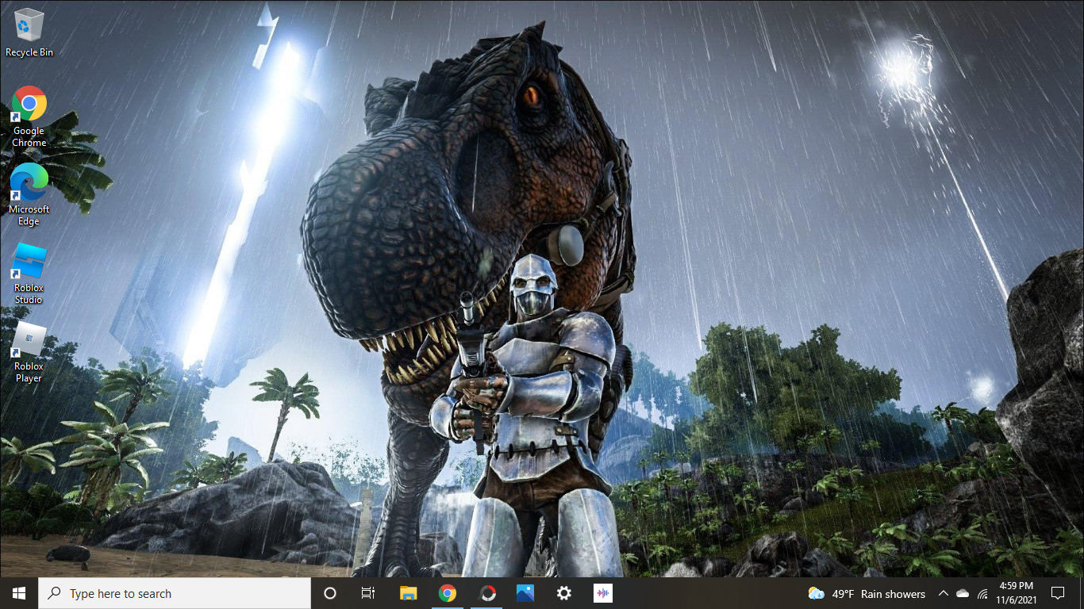Select the Google Chrome desktop shortcut
This screenshot has width=1084, height=609.
click(29, 117)
